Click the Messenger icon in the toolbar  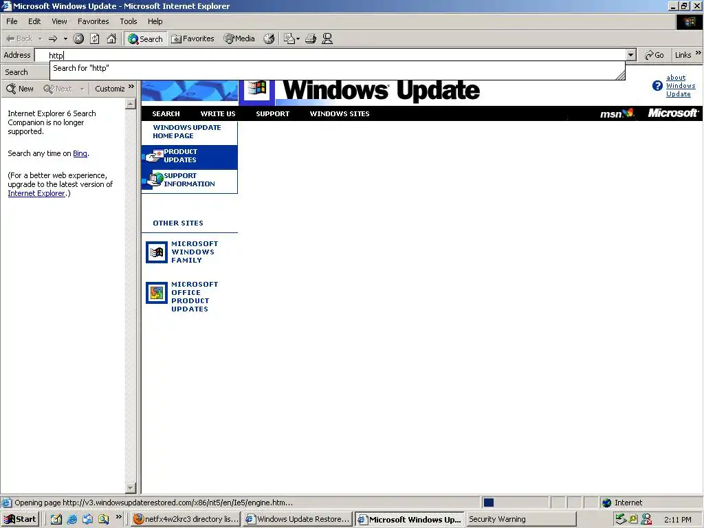click(327, 38)
